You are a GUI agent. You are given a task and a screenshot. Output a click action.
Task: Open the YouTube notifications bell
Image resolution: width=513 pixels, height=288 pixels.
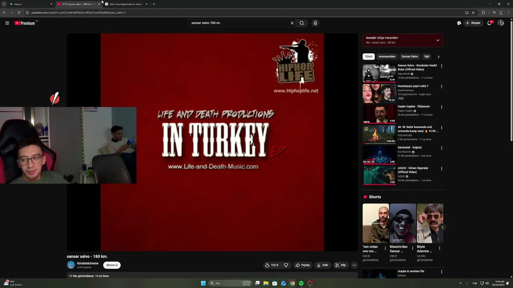[x=489, y=23]
